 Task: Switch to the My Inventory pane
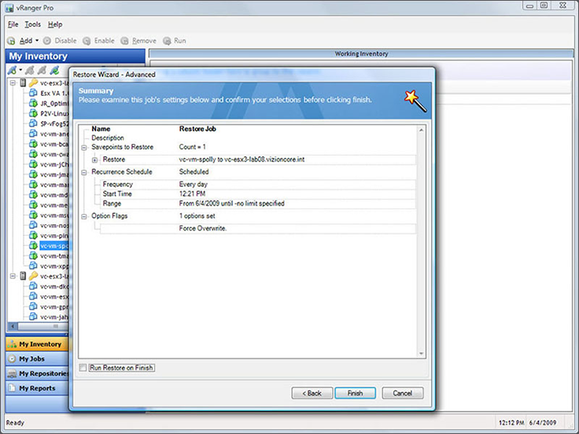pos(37,344)
